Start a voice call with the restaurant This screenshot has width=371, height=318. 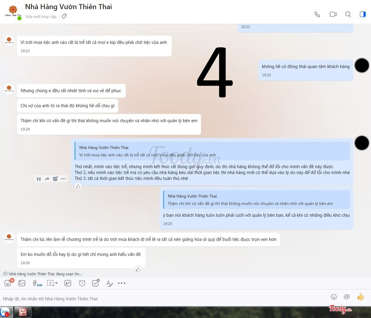tap(317, 14)
